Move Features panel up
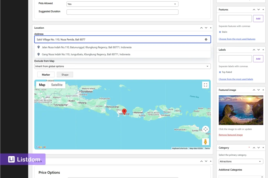 coord(254,10)
